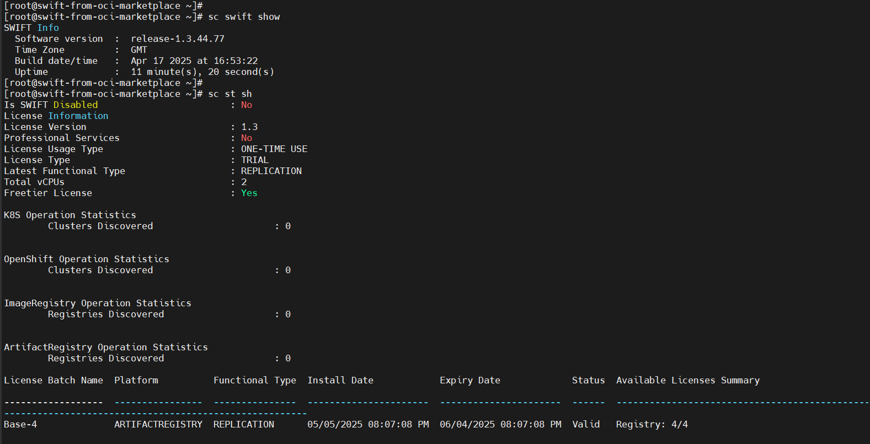The image size is (870, 444).
Task: Click 'Registries Discovered' under ImageRegistry Operation Statistics
Action: point(106,314)
